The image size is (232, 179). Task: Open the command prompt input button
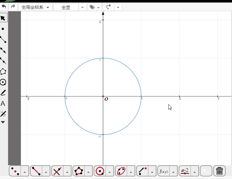(x=206, y=171)
